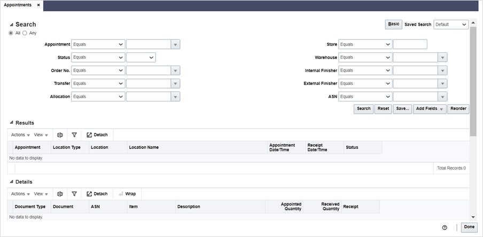Click the Appointment value input field
This screenshot has height=237, width=483.
[x=149, y=44]
